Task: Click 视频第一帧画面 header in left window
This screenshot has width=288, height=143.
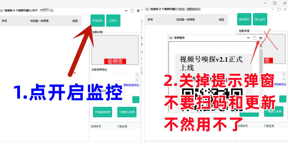Action: coord(39,21)
